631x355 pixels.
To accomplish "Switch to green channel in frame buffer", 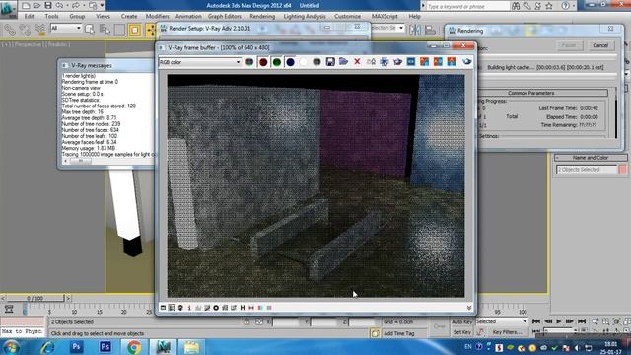I will (277, 62).
